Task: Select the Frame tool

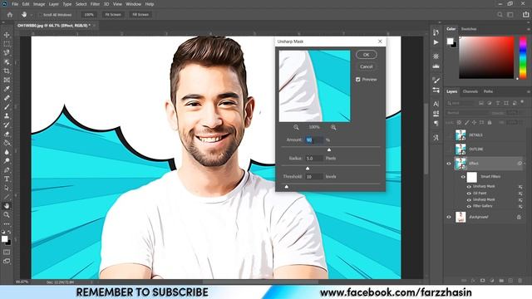Action: (7, 80)
